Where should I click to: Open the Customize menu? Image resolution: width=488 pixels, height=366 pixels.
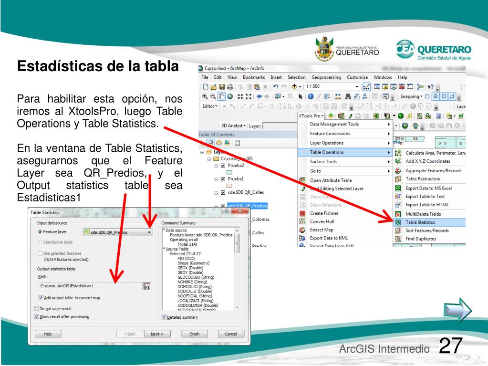point(357,77)
